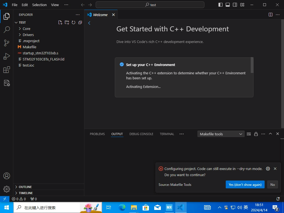Image resolution: width=284 pixels, height=213 pixels.
Task: Click No in the notification
Action: pyautogui.click(x=272, y=184)
